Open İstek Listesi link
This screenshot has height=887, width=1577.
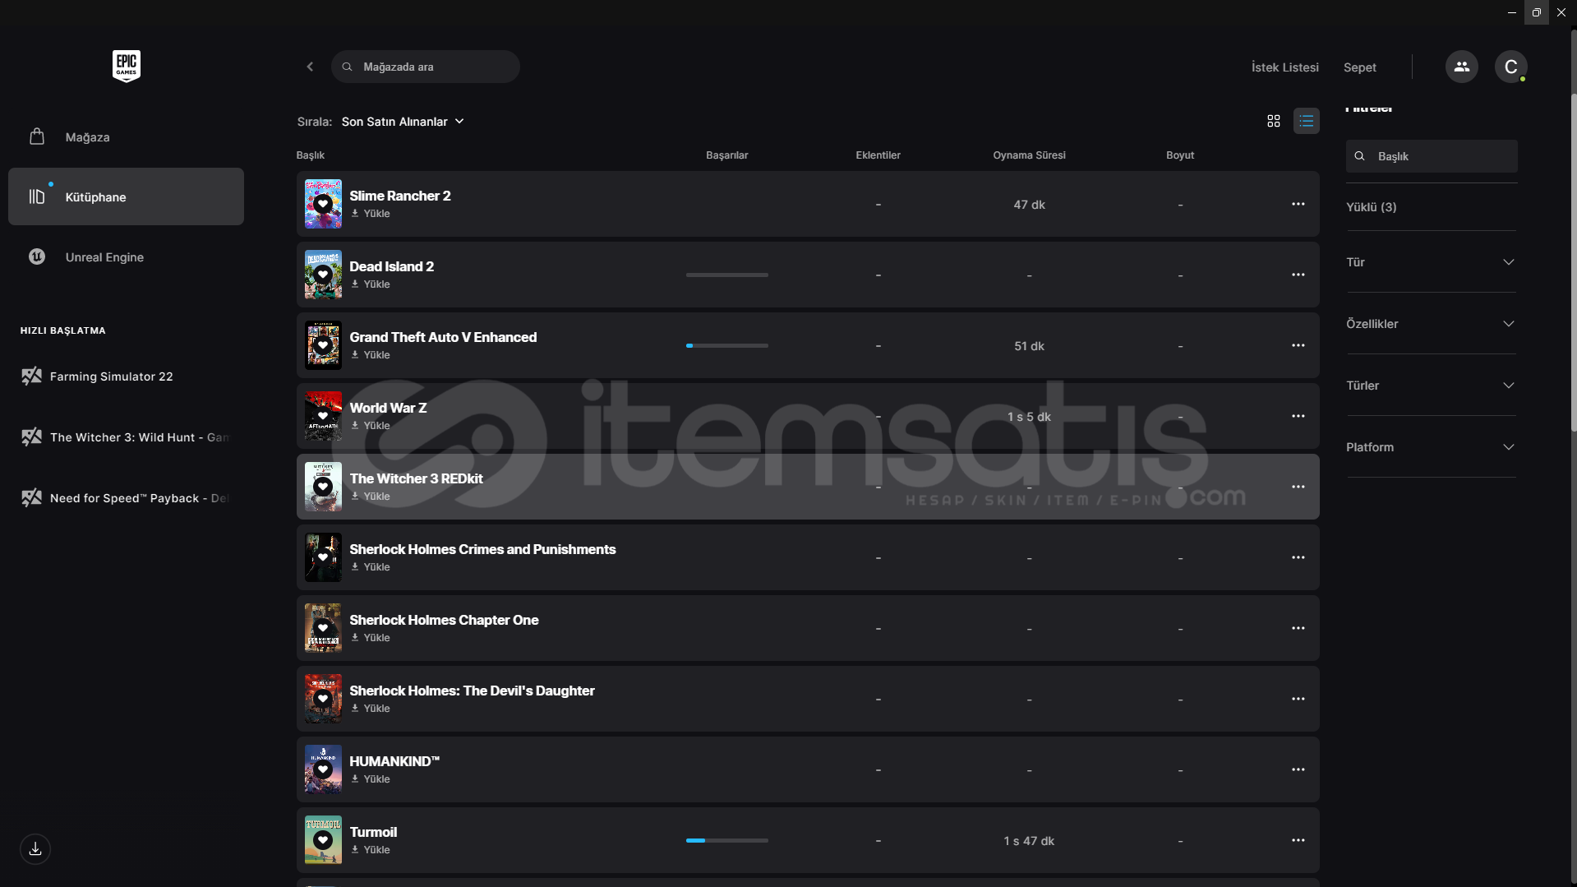pyautogui.click(x=1284, y=67)
